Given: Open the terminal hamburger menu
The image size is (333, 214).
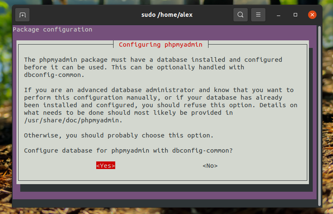Looking at the screenshot, I should (258, 15).
